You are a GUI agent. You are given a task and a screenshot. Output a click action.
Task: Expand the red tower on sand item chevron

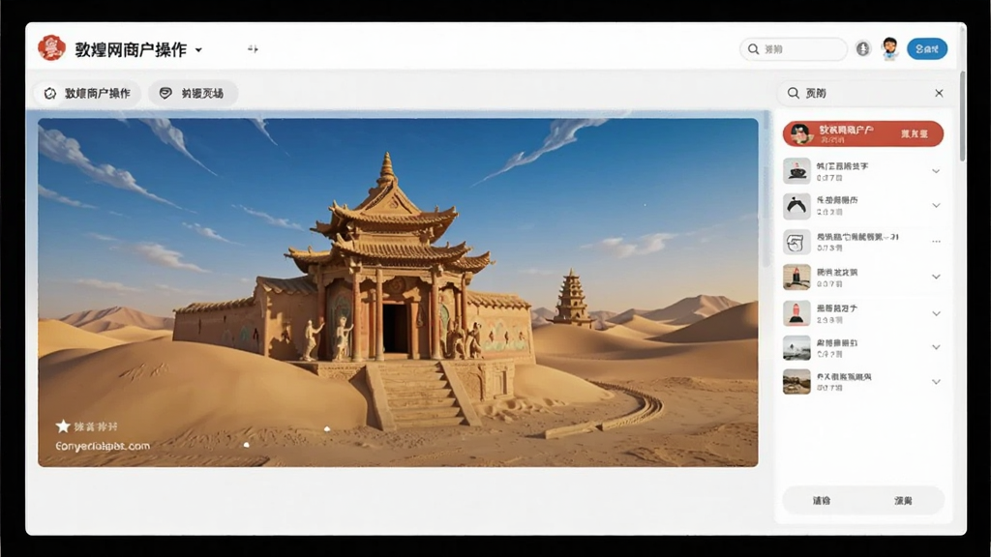coord(936,277)
